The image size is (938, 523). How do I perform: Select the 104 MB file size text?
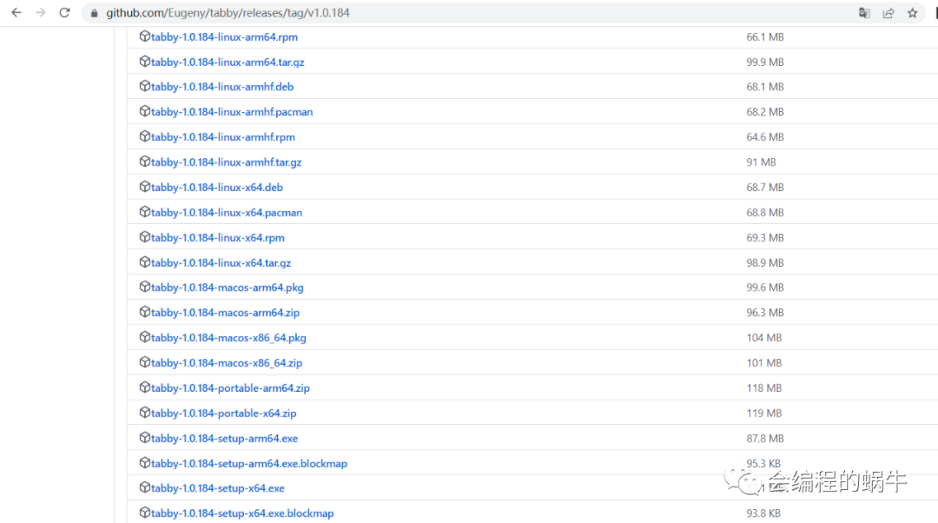click(764, 338)
